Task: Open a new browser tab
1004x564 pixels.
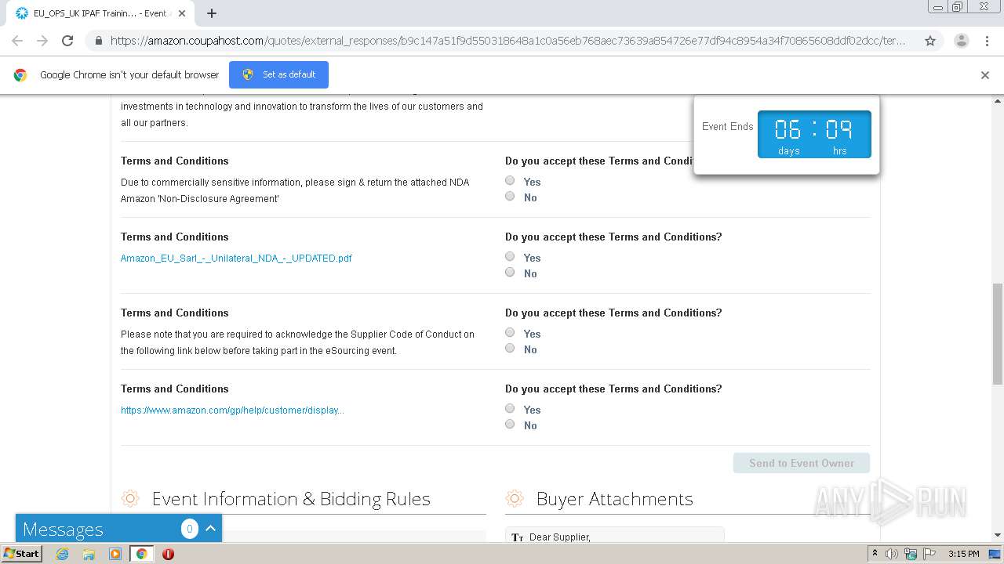Action: pyautogui.click(x=212, y=13)
